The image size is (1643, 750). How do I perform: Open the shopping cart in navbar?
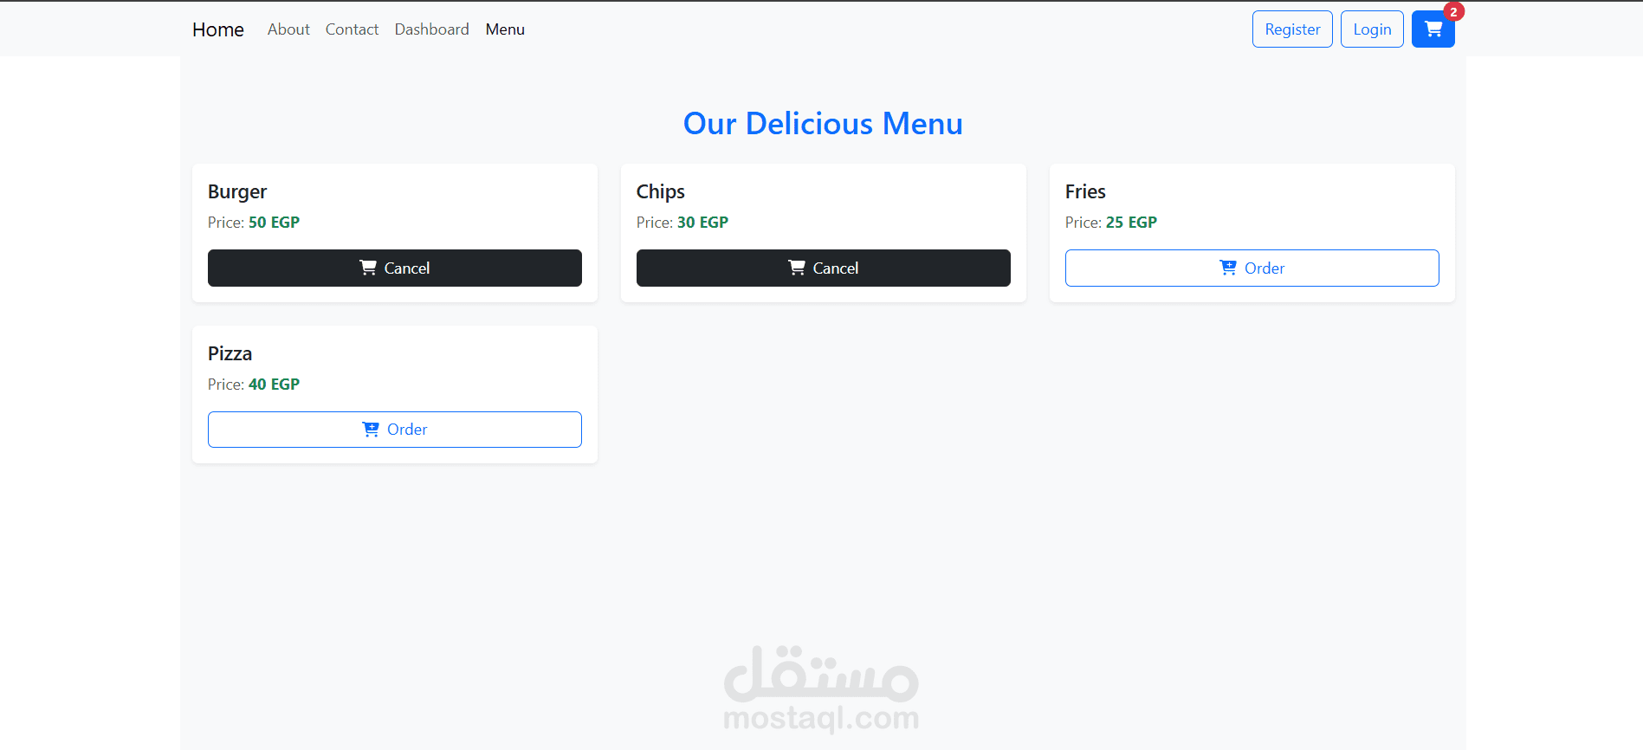click(1433, 29)
